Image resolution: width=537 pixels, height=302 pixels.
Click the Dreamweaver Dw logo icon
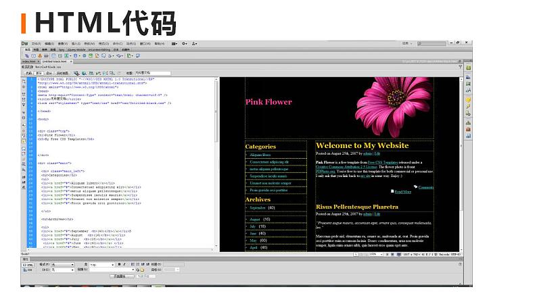coord(25,44)
